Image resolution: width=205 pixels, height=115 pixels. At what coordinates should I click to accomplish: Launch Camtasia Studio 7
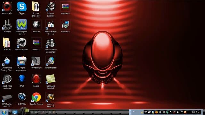click(51, 81)
